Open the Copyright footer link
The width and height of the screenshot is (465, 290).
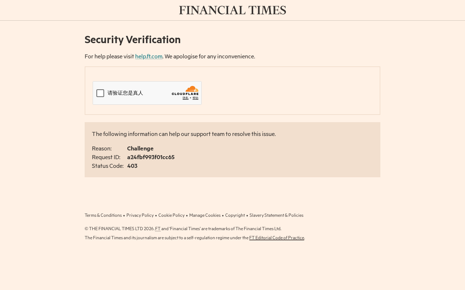(x=235, y=215)
